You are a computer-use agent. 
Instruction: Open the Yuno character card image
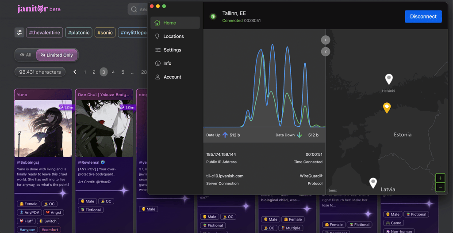[x=43, y=128]
